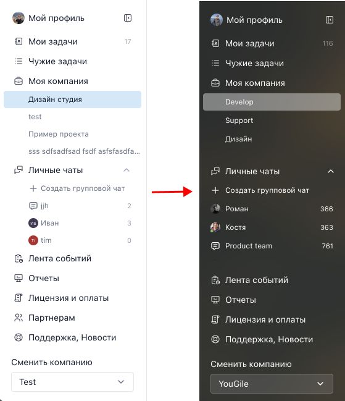The image size is (345, 401).
Task: Open the Test company dropdown
Action: [73, 382]
